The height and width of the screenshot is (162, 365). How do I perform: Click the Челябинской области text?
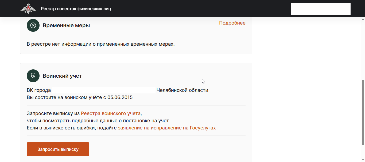click(x=182, y=90)
